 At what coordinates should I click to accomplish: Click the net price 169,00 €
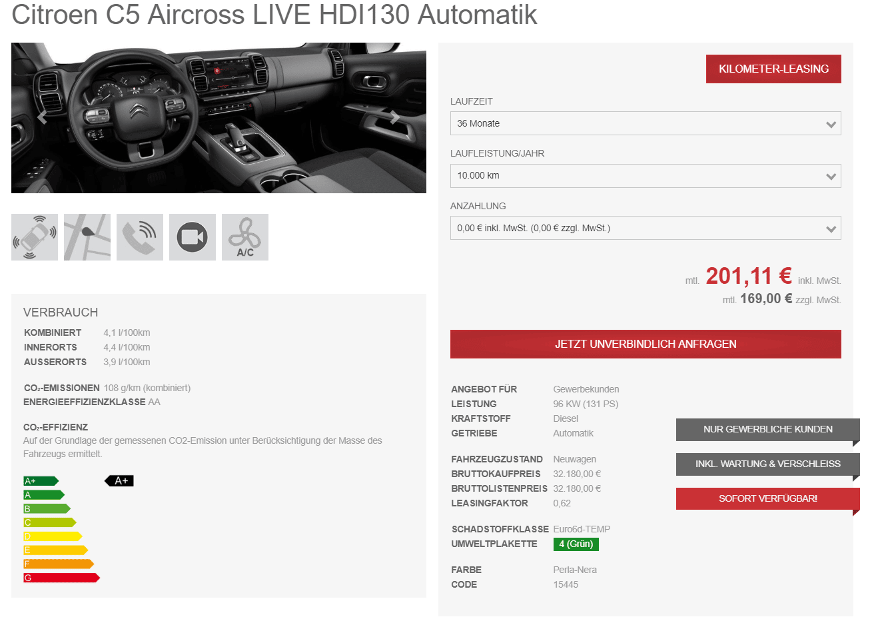point(766,299)
